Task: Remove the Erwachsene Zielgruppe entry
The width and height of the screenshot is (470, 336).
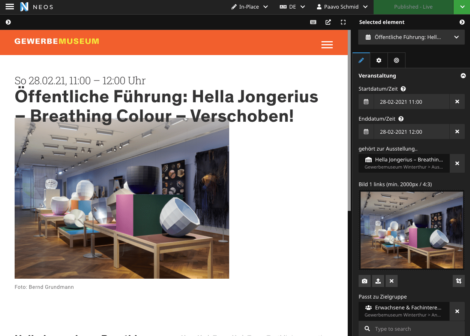Action: coord(457,311)
